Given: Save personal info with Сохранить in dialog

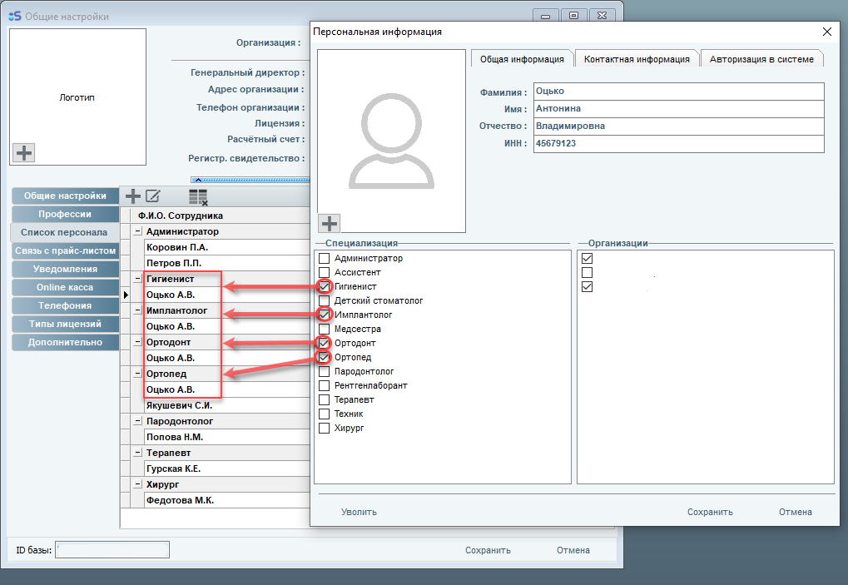Looking at the screenshot, I should pyautogui.click(x=710, y=512).
